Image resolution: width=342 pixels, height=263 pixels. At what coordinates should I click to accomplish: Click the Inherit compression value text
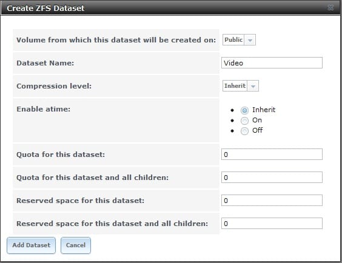pos(235,86)
